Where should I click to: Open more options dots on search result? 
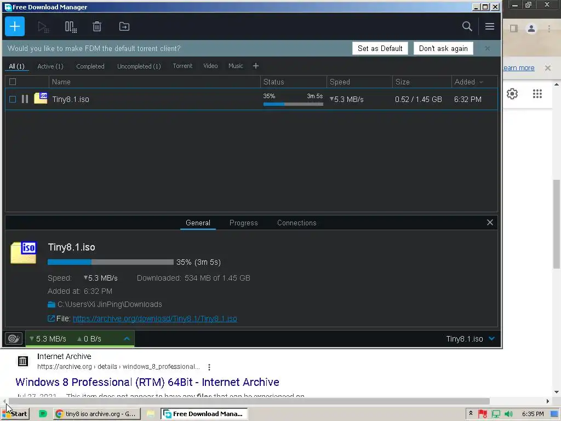point(209,367)
